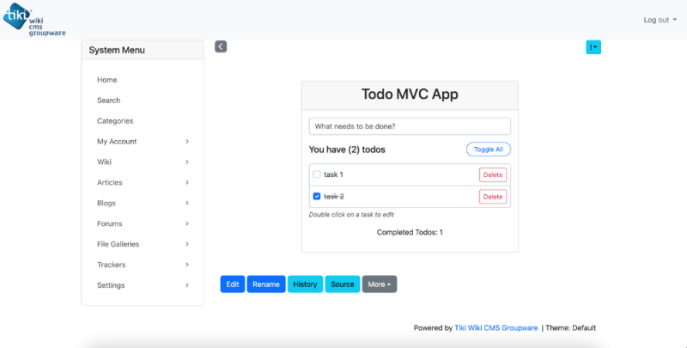Expand the My Account menu chevron

pos(187,141)
